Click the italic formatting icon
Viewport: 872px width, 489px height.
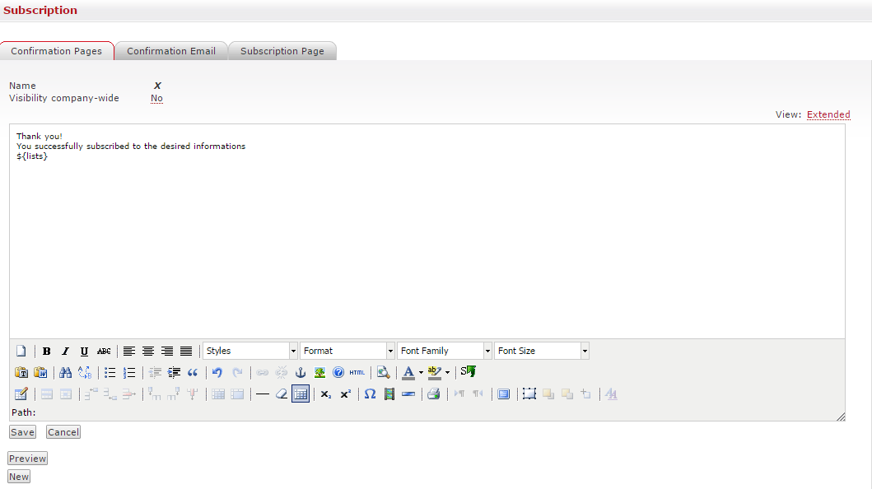(66, 352)
